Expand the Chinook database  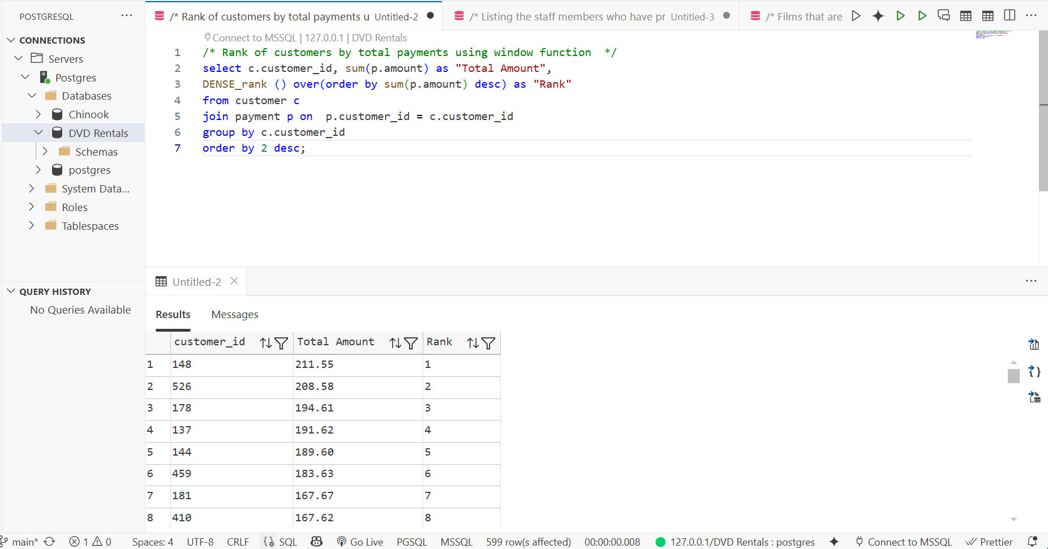click(38, 114)
